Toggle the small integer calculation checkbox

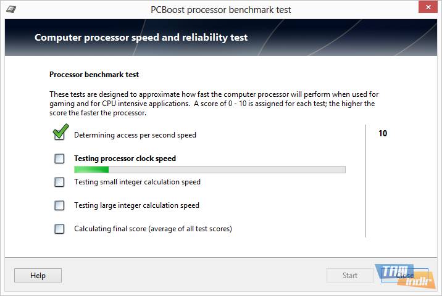pos(59,182)
